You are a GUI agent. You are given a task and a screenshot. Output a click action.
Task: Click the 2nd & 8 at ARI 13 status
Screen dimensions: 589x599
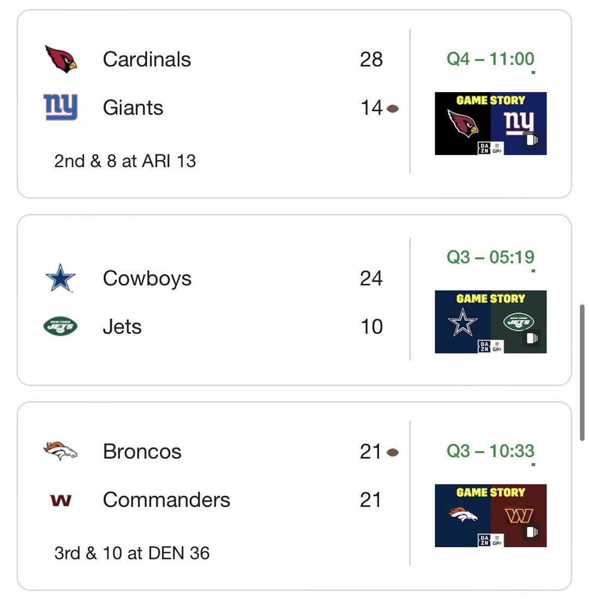coord(125,161)
